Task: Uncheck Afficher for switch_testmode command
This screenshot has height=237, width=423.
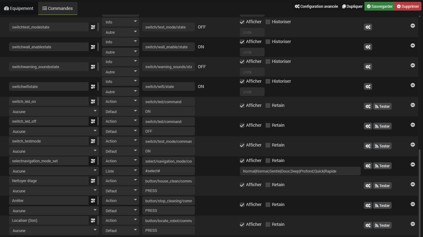Action: (242, 145)
